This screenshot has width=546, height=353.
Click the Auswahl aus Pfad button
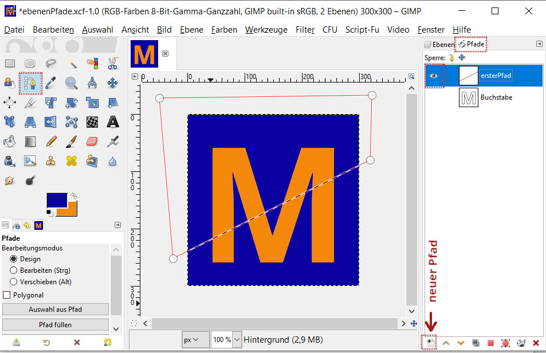(x=56, y=309)
